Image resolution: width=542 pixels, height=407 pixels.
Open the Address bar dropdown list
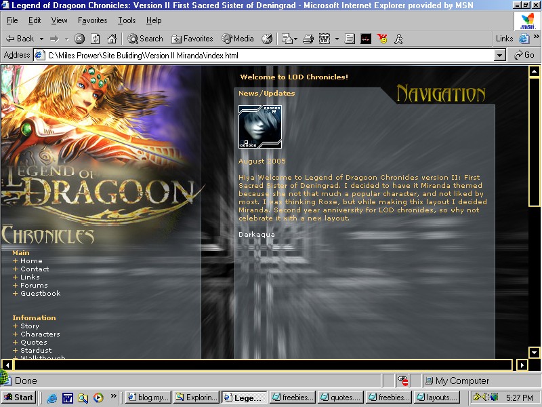500,56
